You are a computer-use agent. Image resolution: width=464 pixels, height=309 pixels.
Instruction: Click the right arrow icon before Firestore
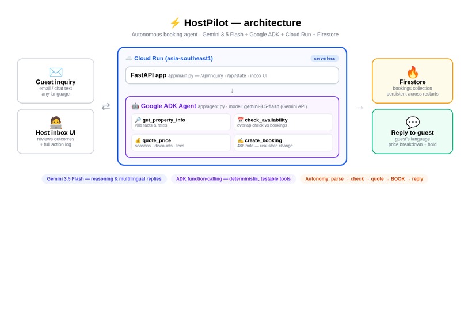pyautogui.click(x=360, y=108)
